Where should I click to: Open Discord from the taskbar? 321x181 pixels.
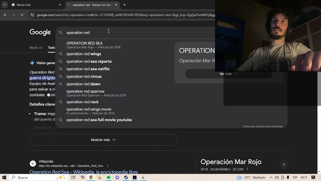pyautogui.click(x=117, y=177)
